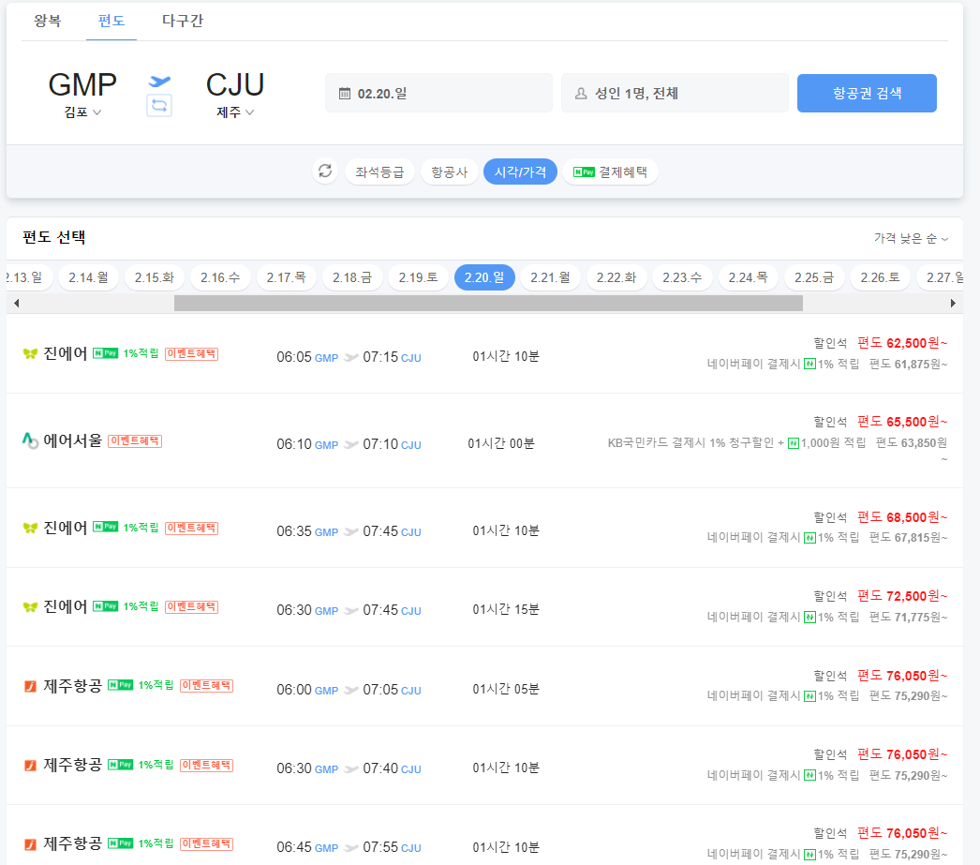
Task: Click N Pay badge on 06:35 Jin Air flight
Action: pos(106,527)
